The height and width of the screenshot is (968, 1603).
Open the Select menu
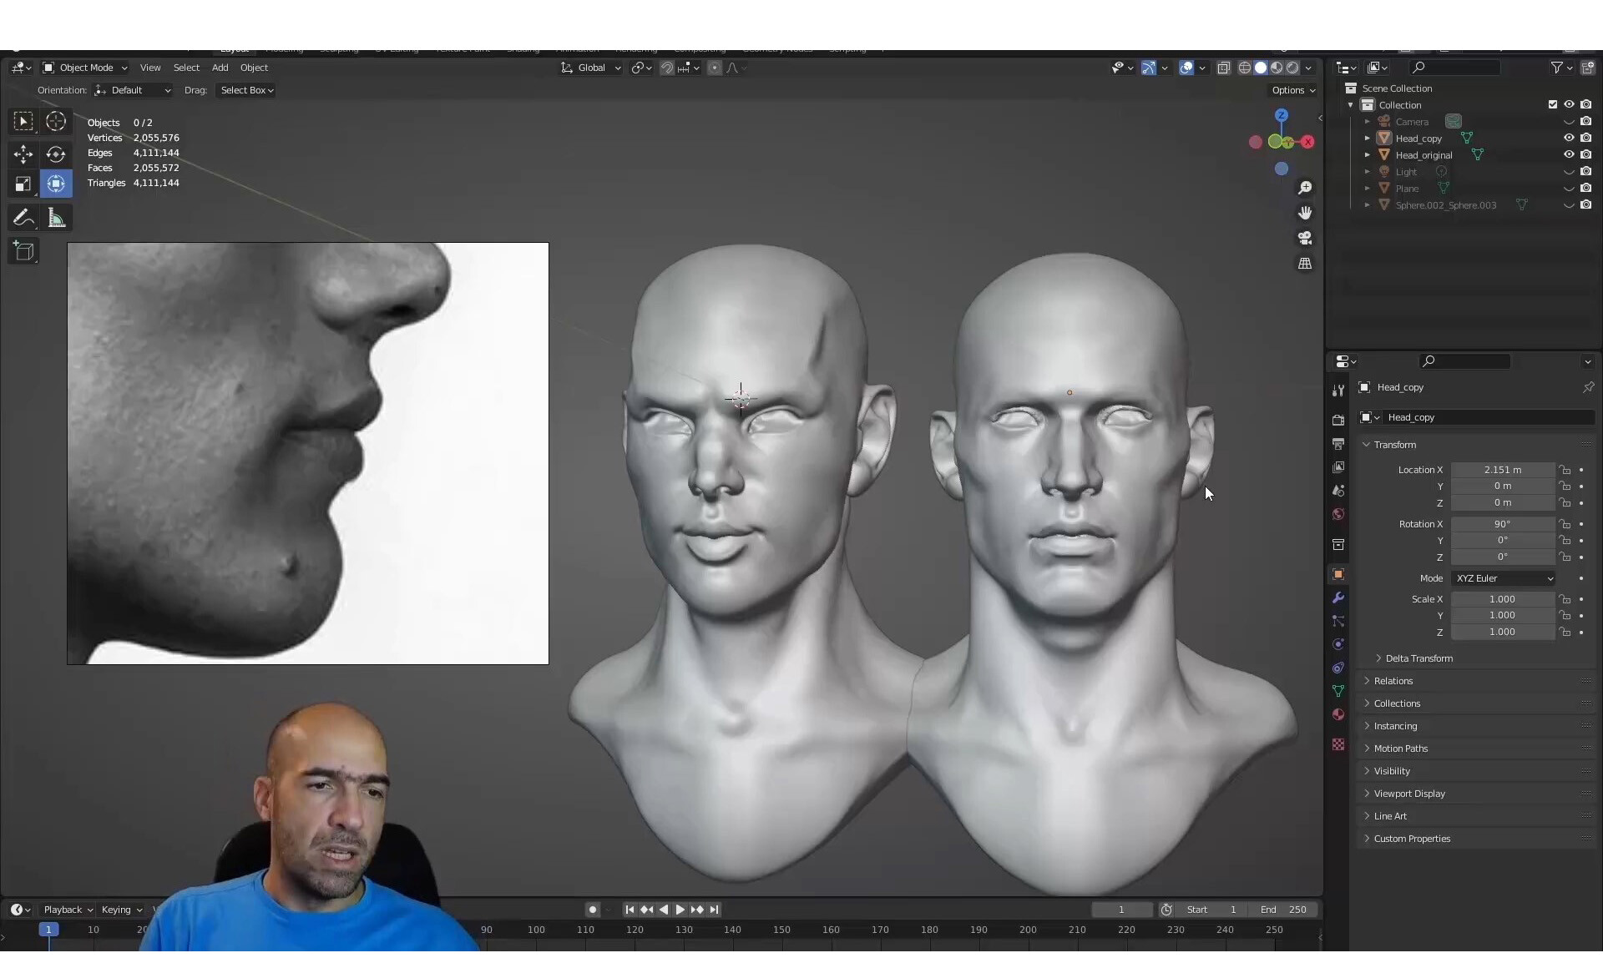pyautogui.click(x=185, y=68)
